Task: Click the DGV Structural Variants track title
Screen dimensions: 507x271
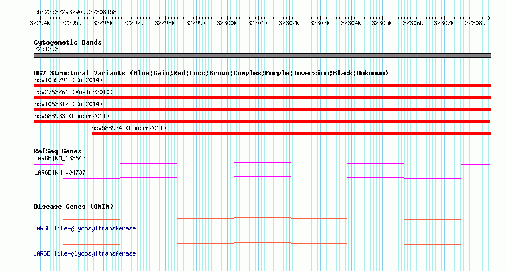Action: click(x=211, y=73)
